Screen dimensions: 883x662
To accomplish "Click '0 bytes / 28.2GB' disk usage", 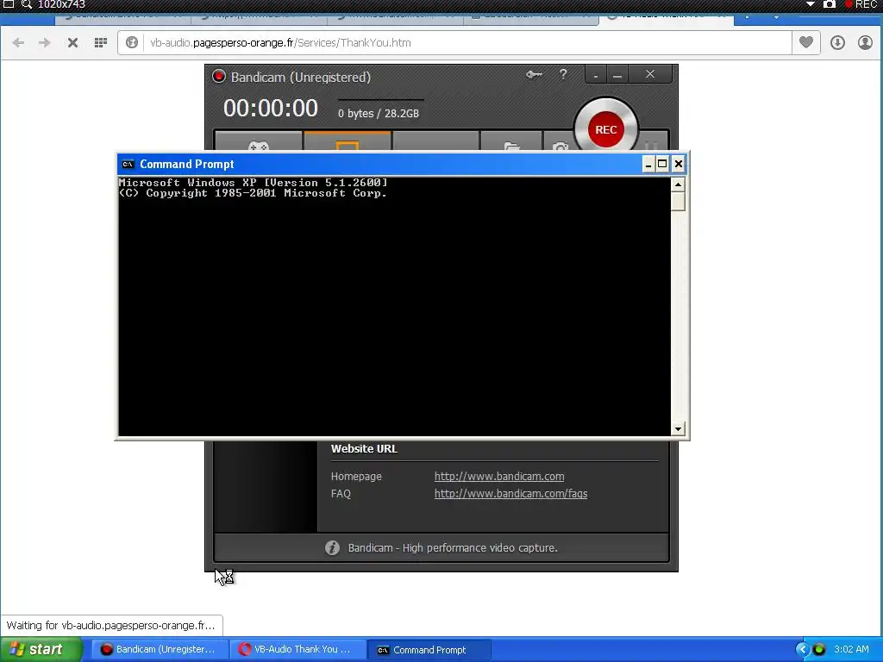I will click(379, 113).
